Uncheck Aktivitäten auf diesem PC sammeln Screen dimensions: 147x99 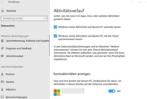(55, 27)
